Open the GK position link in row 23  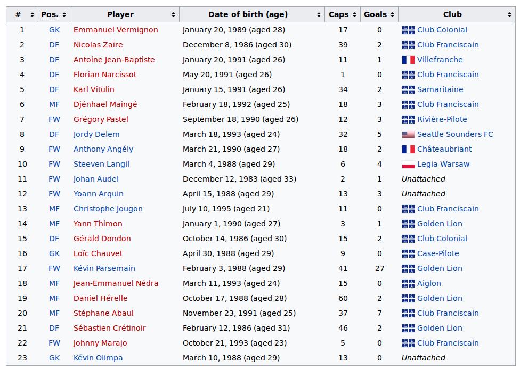click(x=54, y=358)
